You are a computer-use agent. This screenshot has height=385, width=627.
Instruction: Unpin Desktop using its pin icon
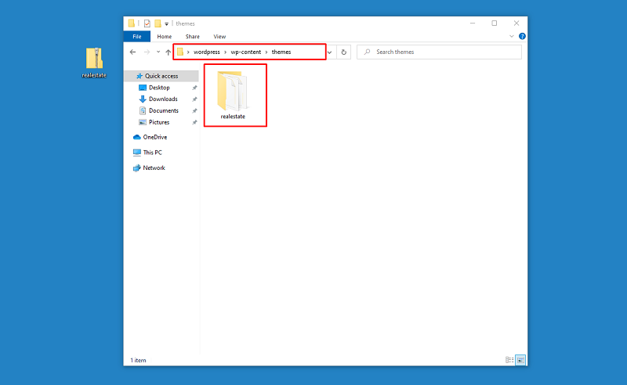point(194,88)
